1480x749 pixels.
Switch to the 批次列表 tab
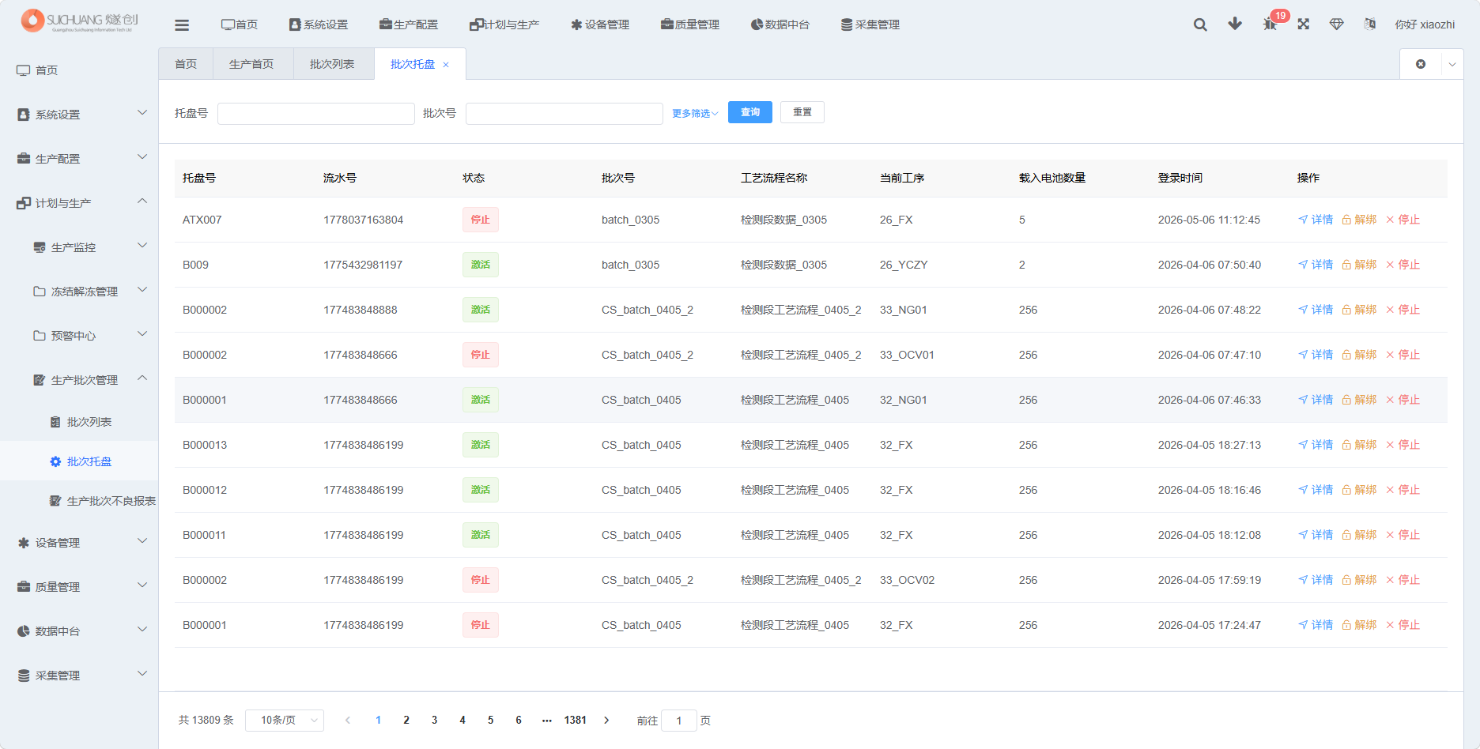[x=332, y=64]
